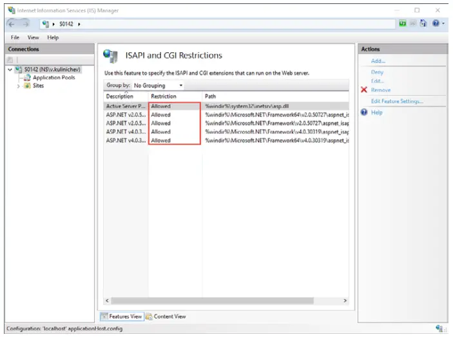Click the horizontal scrollbar thumb
The width and height of the screenshot is (453, 337).
(213, 301)
